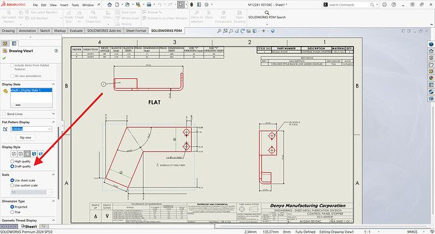The image size is (435, 234).
Task: Click the green checkmark to accept Drawing View1
Action: tap(4, 58)
